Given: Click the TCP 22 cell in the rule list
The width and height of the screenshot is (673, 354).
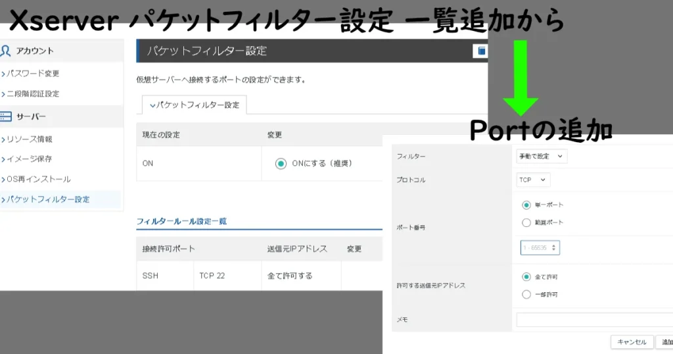Looking at the screenshot, I should tap(227, 276).
